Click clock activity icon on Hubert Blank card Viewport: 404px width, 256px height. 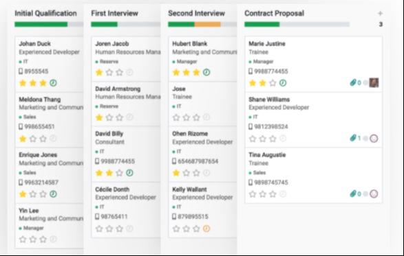click(x=206, y=72)
